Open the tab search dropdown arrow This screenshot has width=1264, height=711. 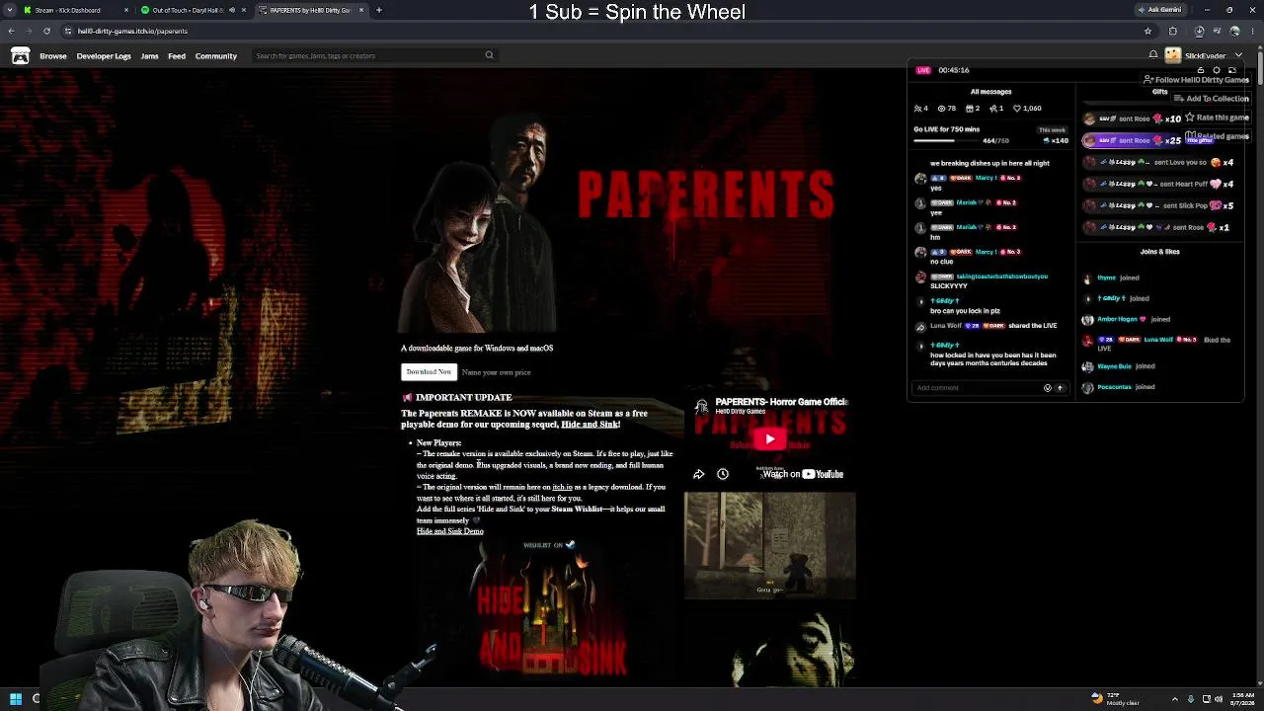point(11,10)
